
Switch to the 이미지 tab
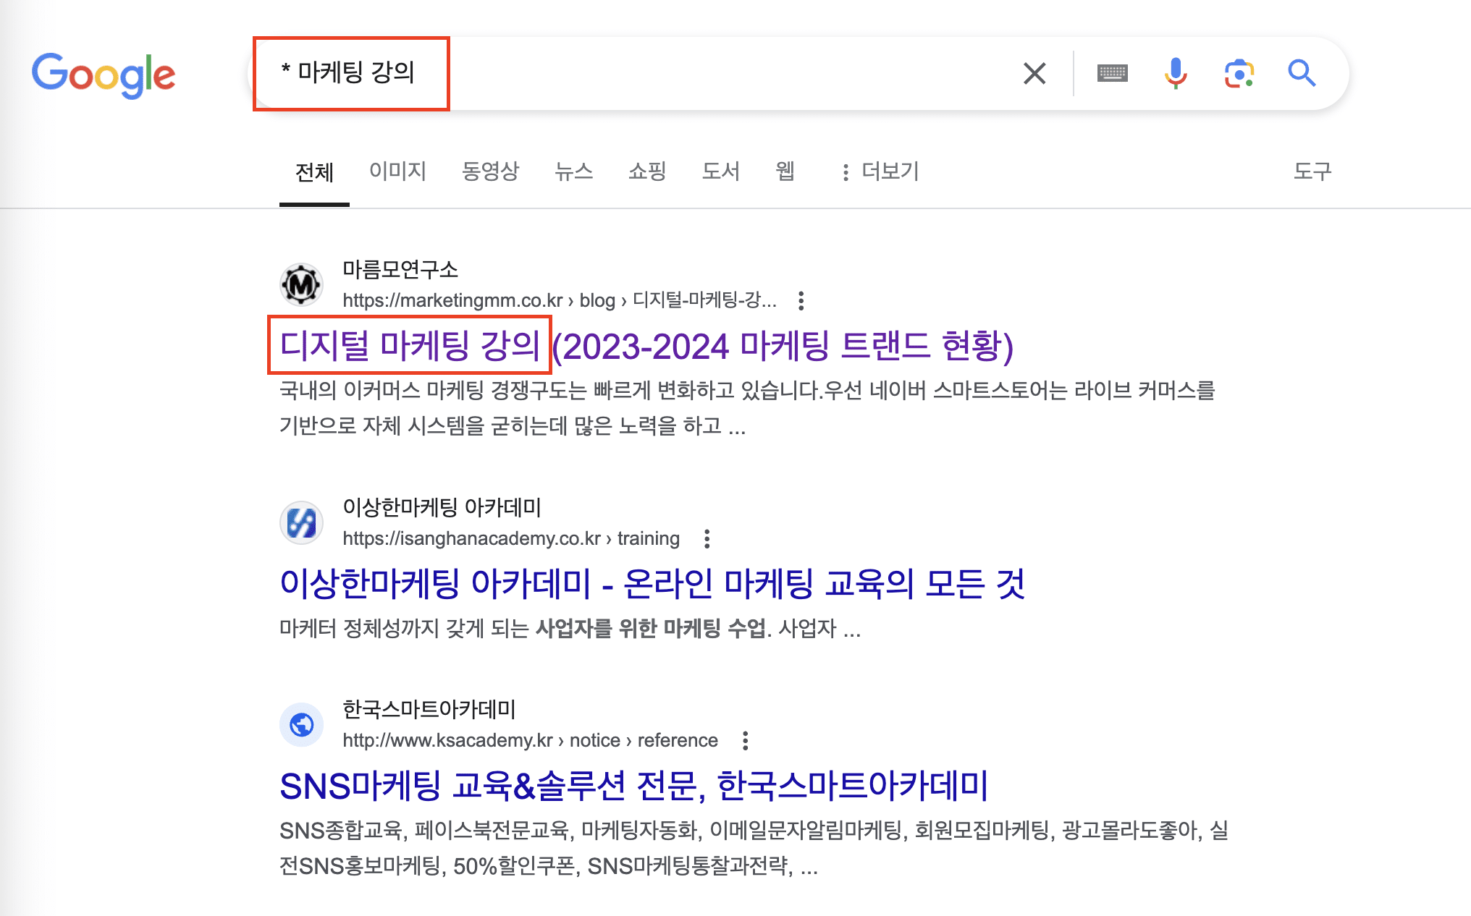[x=397, y=171]
